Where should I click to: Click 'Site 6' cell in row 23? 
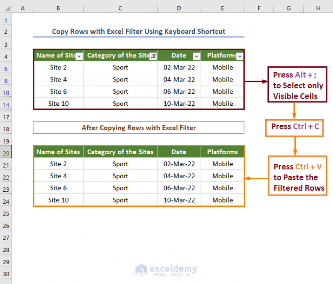[59, 188]
